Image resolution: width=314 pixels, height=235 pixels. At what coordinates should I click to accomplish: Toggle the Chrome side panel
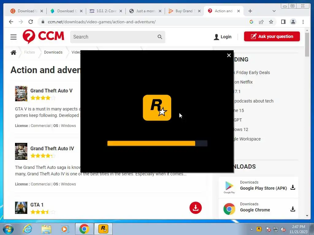283,22
